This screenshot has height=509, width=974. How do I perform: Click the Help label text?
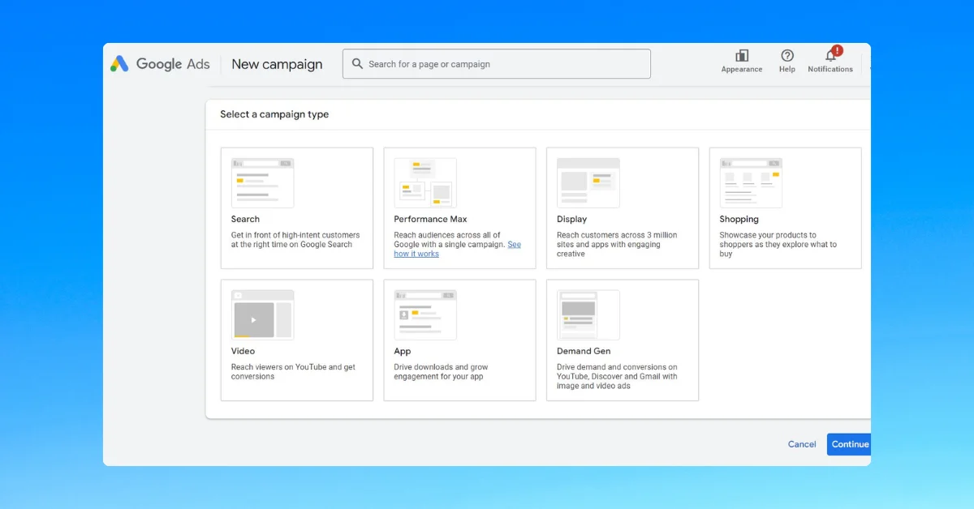click(x=787, y=70)
